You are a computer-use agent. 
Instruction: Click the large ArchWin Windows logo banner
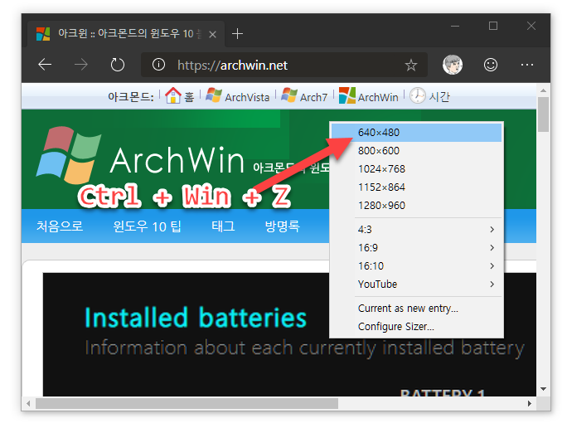point(69,156)
